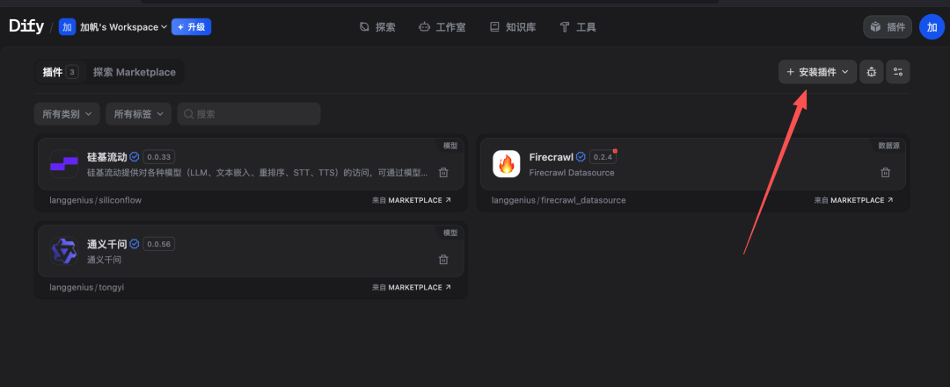Open the 加帆's Workspace switcher dropdown
The image size is (950, 387).
124,27
